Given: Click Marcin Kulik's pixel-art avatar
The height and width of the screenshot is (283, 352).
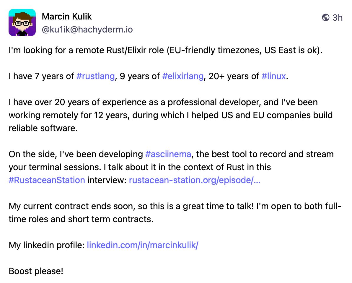Looking at the screenshot, I should (x=22, y=22).
